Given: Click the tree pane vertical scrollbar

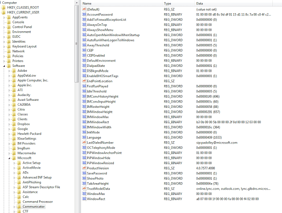Looking at the screenshot, I should click(x=77, y=106).
